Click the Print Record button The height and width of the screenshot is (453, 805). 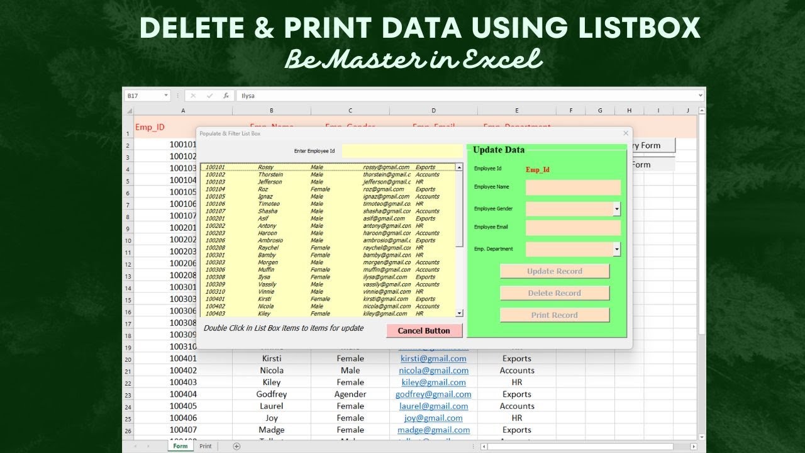(555, 315)
